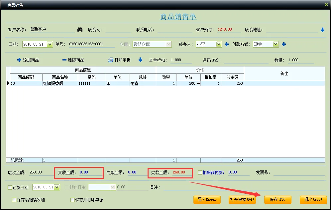The height and width of the screenshot is (210, 331).
Task: Enable the 还款日期 checkbox
Action: pyautogui.click(x=10, y=187)
